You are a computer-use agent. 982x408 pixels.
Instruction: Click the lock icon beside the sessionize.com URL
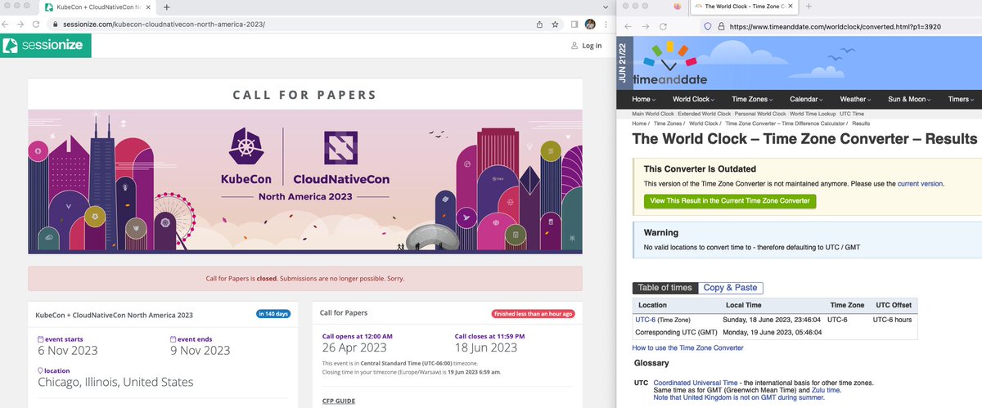click(x=54, y=24)
